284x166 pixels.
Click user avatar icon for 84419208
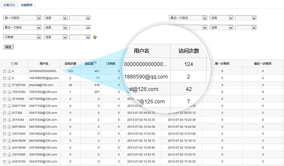click(9, 141)
